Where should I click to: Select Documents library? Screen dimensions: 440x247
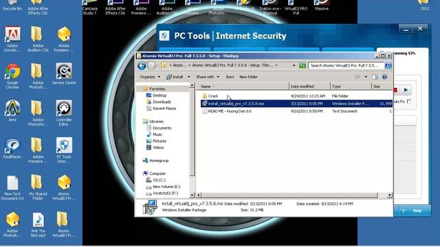[162, 128]
